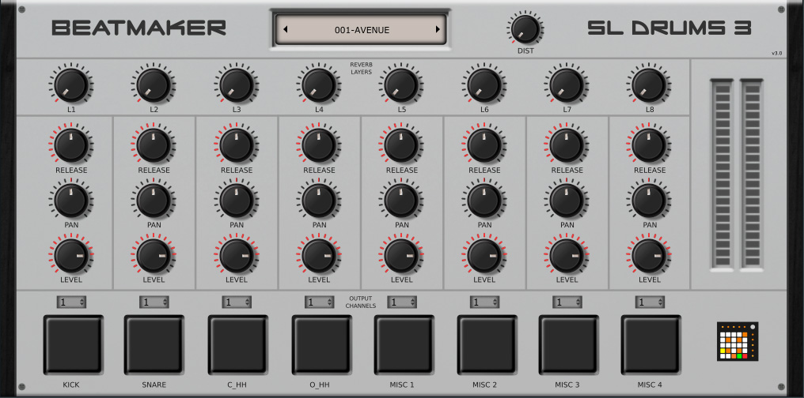Click the left output level meter

pos(722,175)
